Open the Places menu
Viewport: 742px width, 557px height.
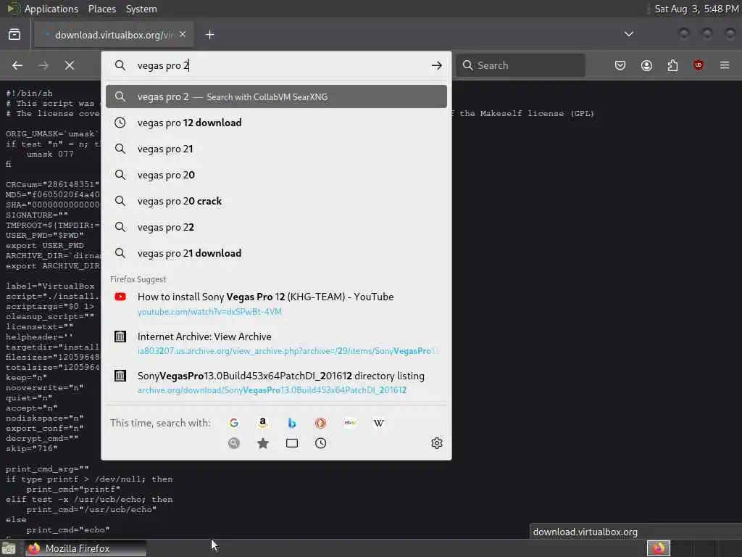coord(101,9)
